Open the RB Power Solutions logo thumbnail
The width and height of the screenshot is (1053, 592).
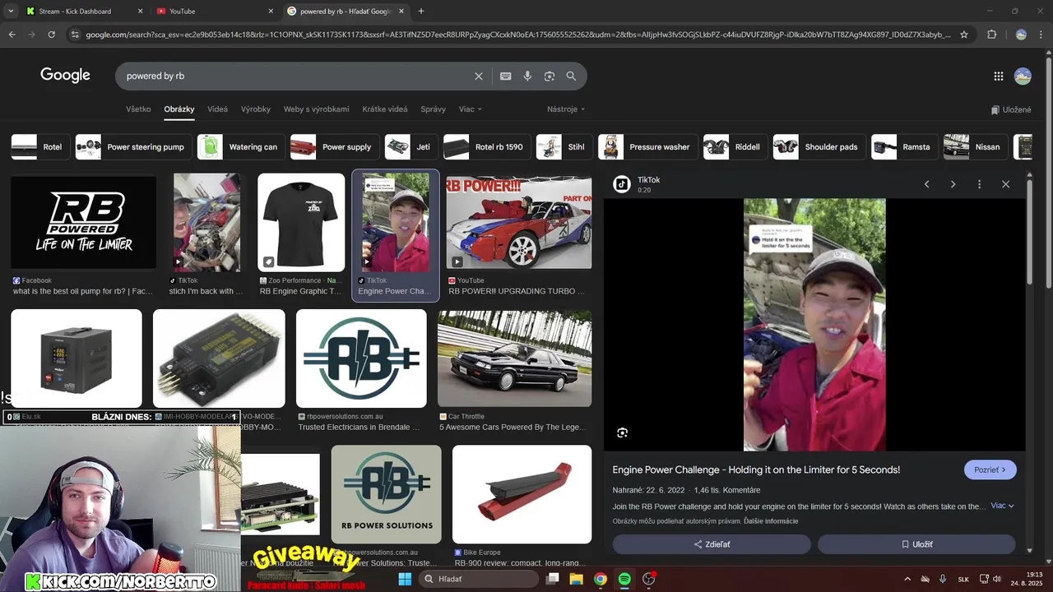[386, 495]
